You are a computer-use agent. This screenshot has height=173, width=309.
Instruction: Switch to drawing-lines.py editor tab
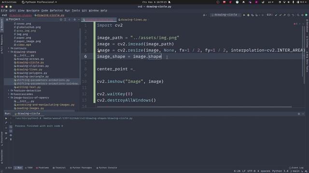132,20
